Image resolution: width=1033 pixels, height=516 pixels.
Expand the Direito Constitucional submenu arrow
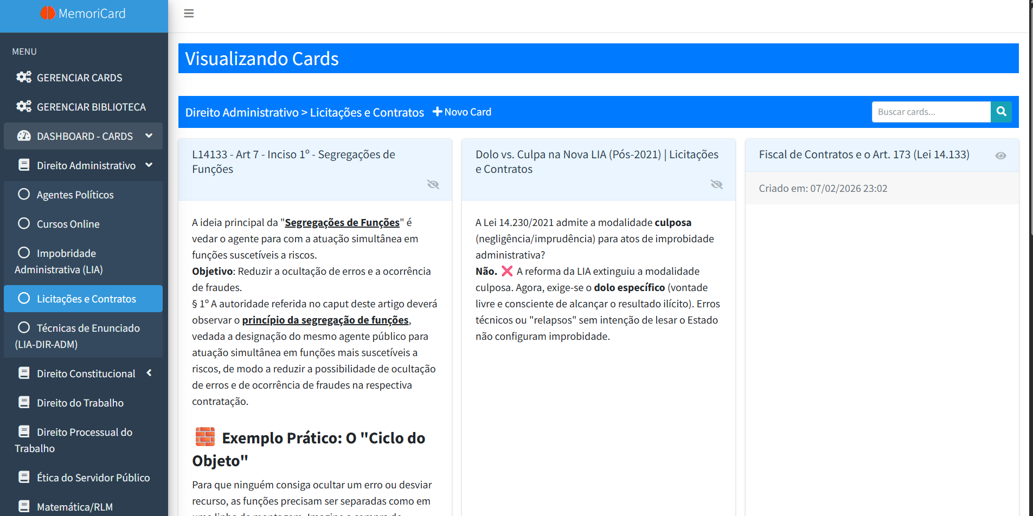[x=149, y=373]
